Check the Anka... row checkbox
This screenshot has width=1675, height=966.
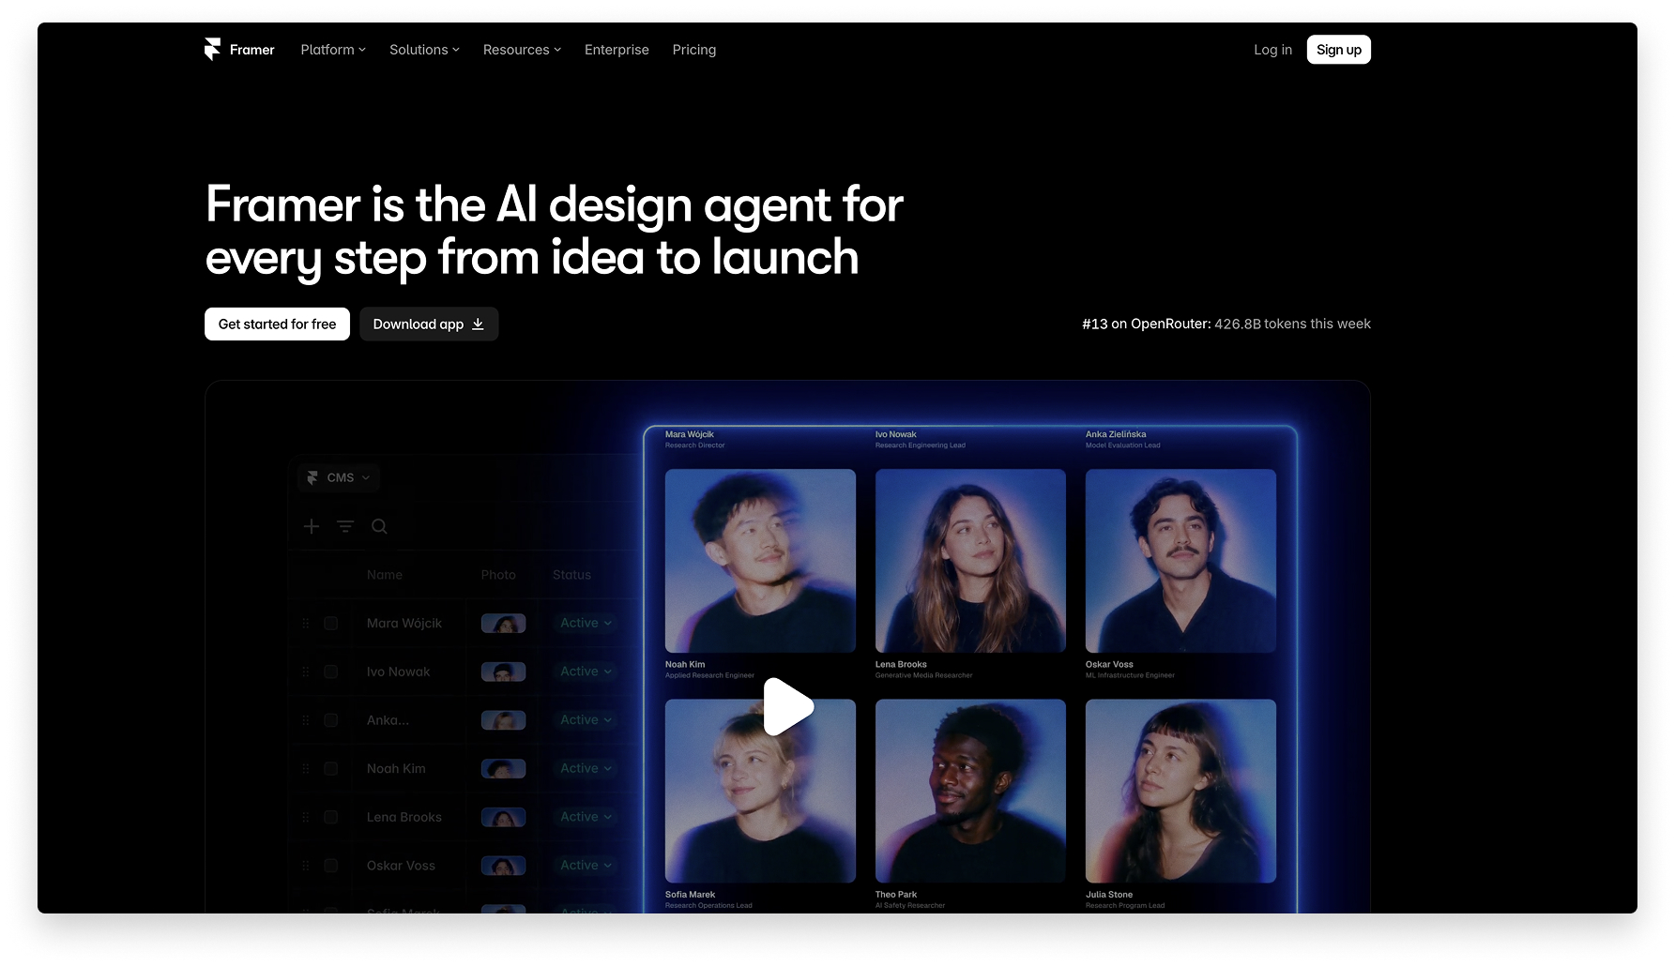pos(330,720)
